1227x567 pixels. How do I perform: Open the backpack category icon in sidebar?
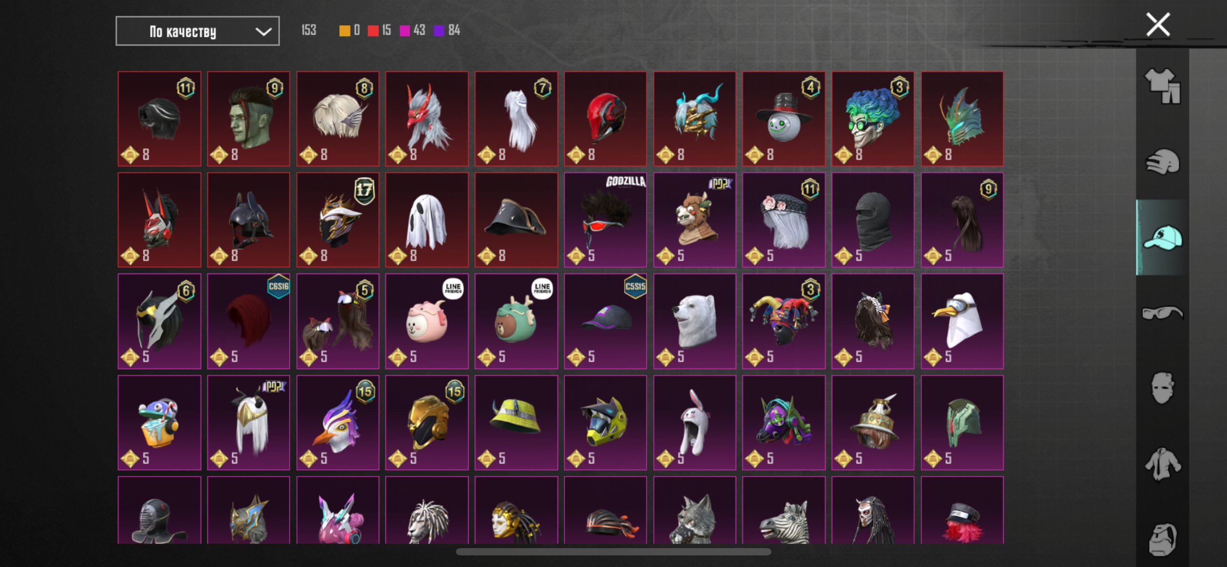pyautogui.click(x=1162, y=539)
